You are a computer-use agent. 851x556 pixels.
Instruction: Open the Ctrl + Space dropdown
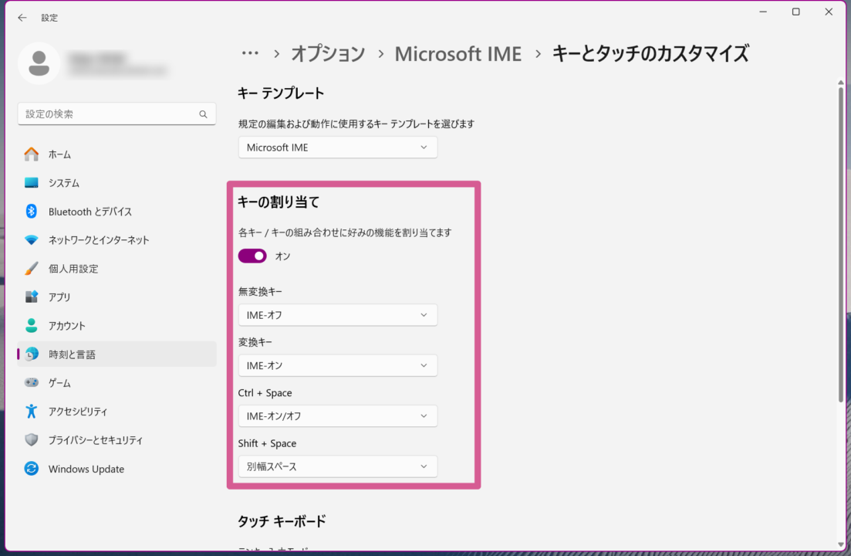338,416
